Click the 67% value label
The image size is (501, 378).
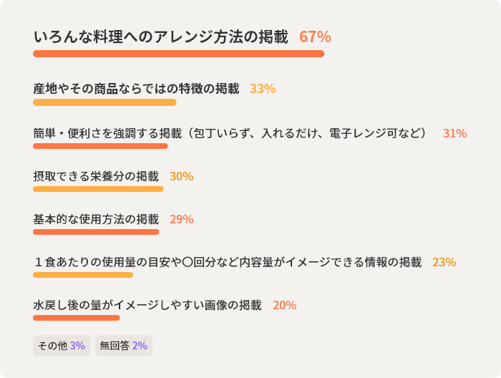[315, 37]
